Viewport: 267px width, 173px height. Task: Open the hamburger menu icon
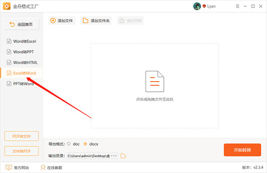(x=237, y=6)
